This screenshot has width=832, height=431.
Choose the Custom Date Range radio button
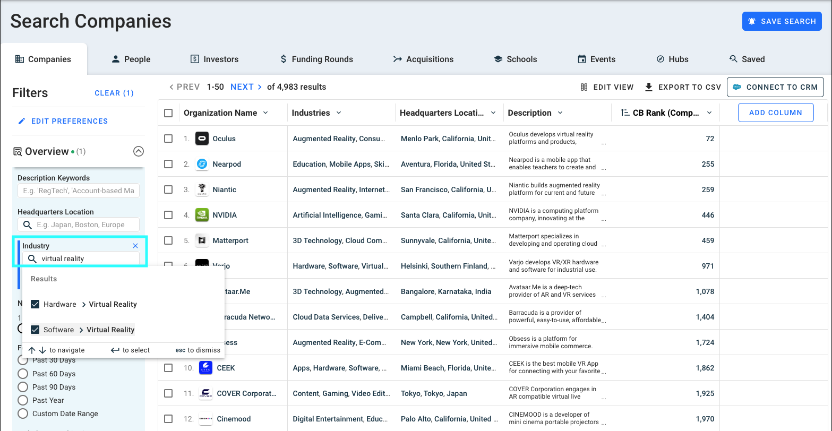pyautogui.click(x=23, y=413)
